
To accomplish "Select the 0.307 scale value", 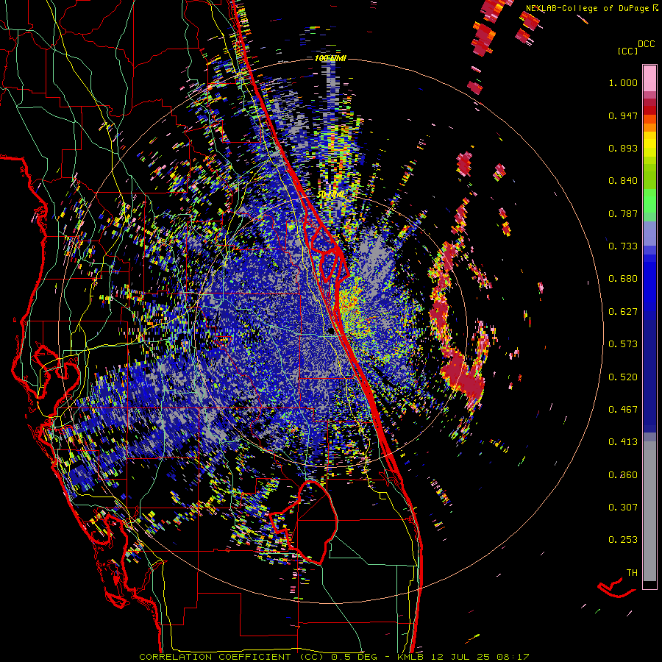I will 623,508.
